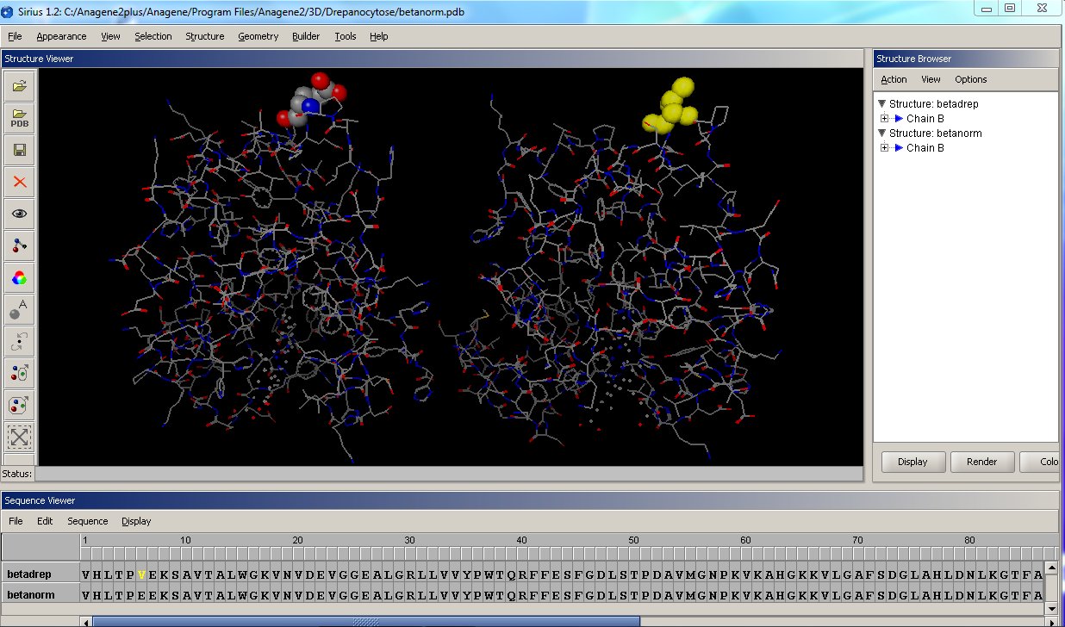Open the Sequence menu in Sequence Viewer
This screenshot has height=627, width=1065.
pos(87,521)
